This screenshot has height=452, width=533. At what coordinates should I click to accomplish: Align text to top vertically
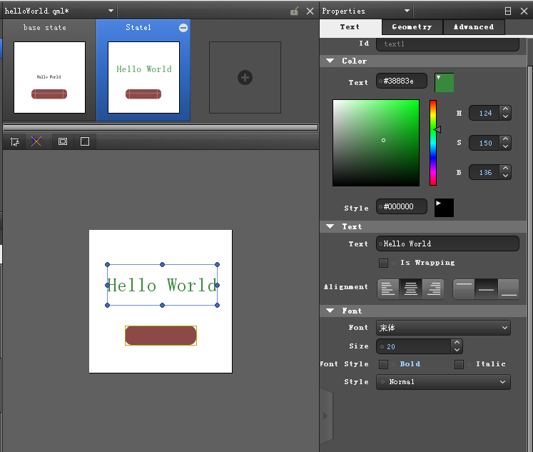[464, 289]
